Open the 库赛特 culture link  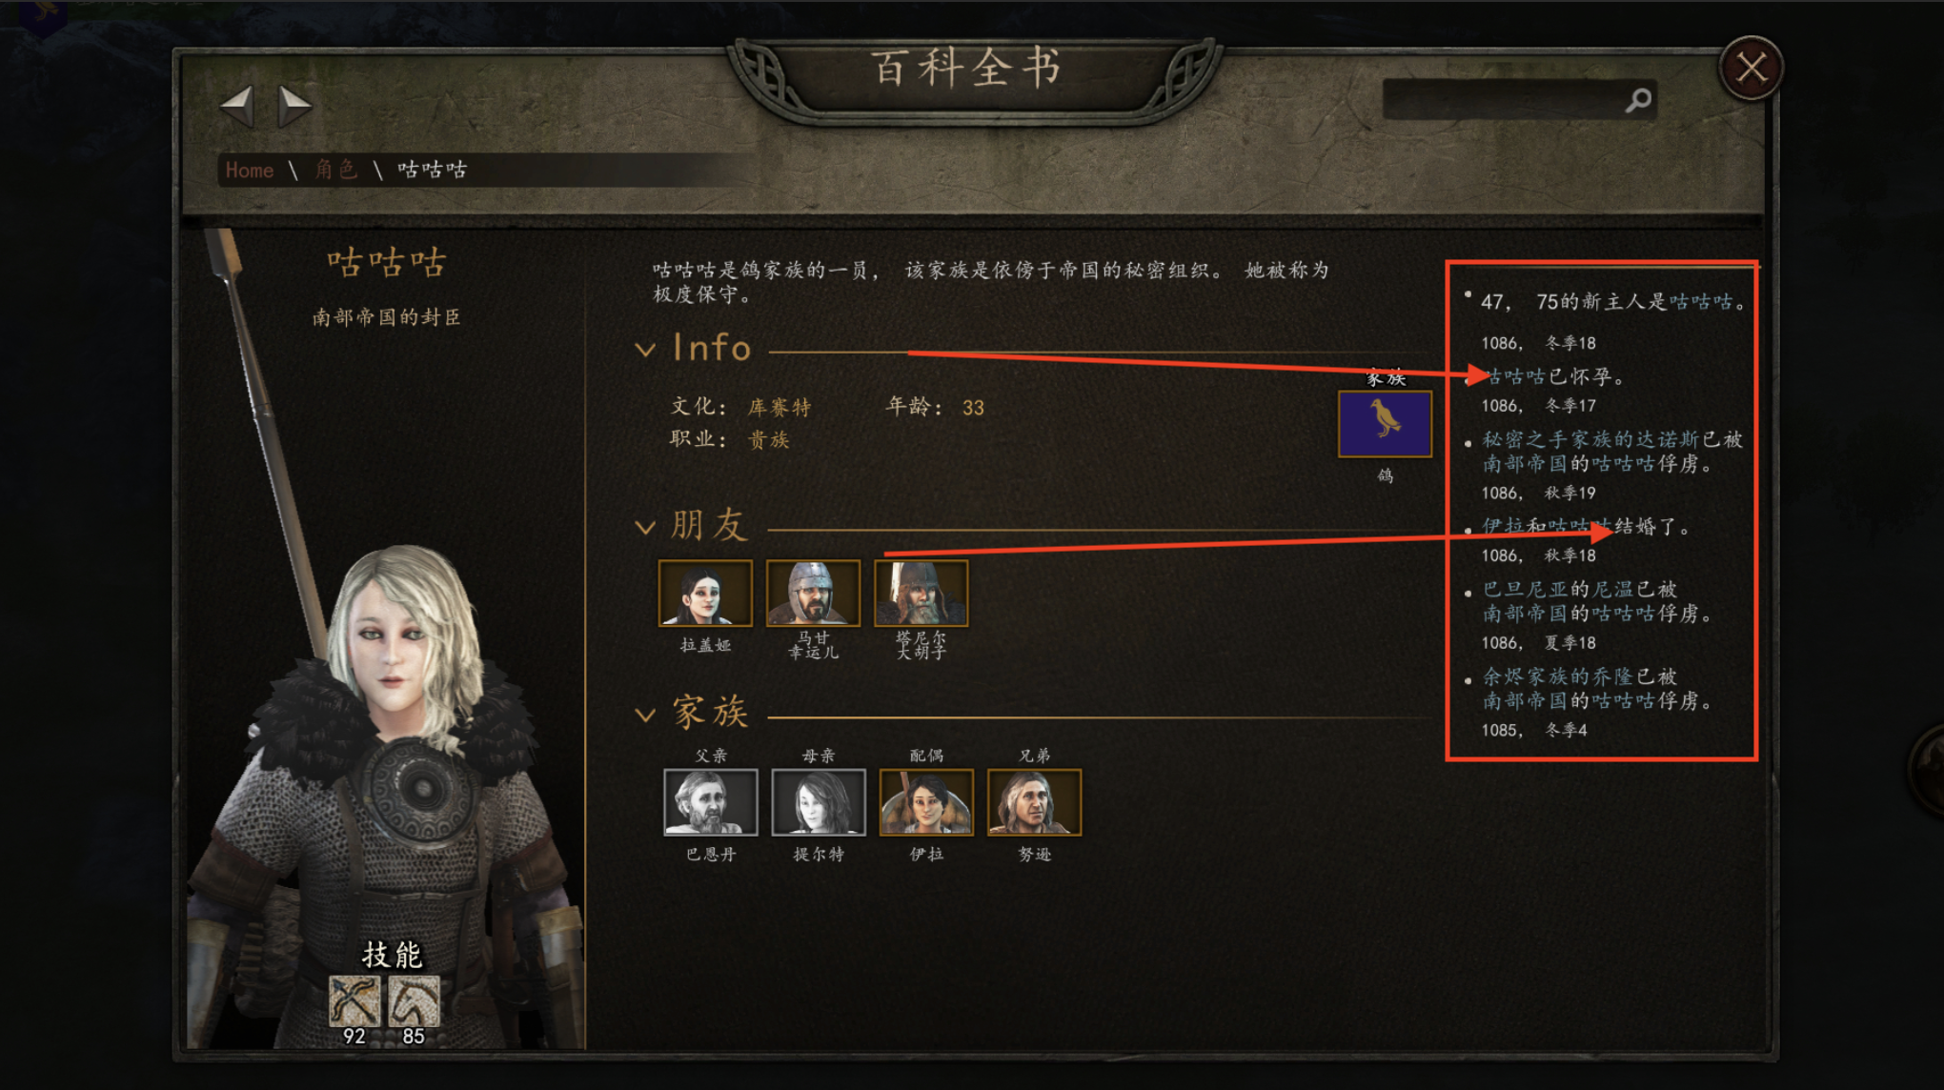[x=779, y=408]
